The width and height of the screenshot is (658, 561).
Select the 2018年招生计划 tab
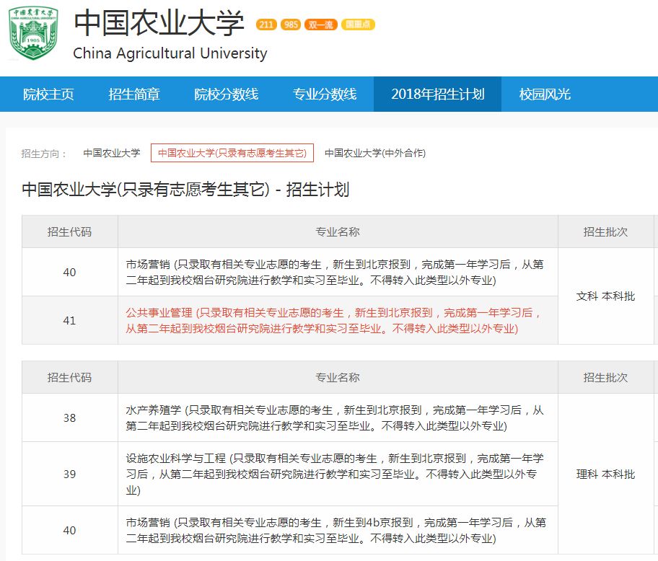pyautogui.click(x=438, y=94)
